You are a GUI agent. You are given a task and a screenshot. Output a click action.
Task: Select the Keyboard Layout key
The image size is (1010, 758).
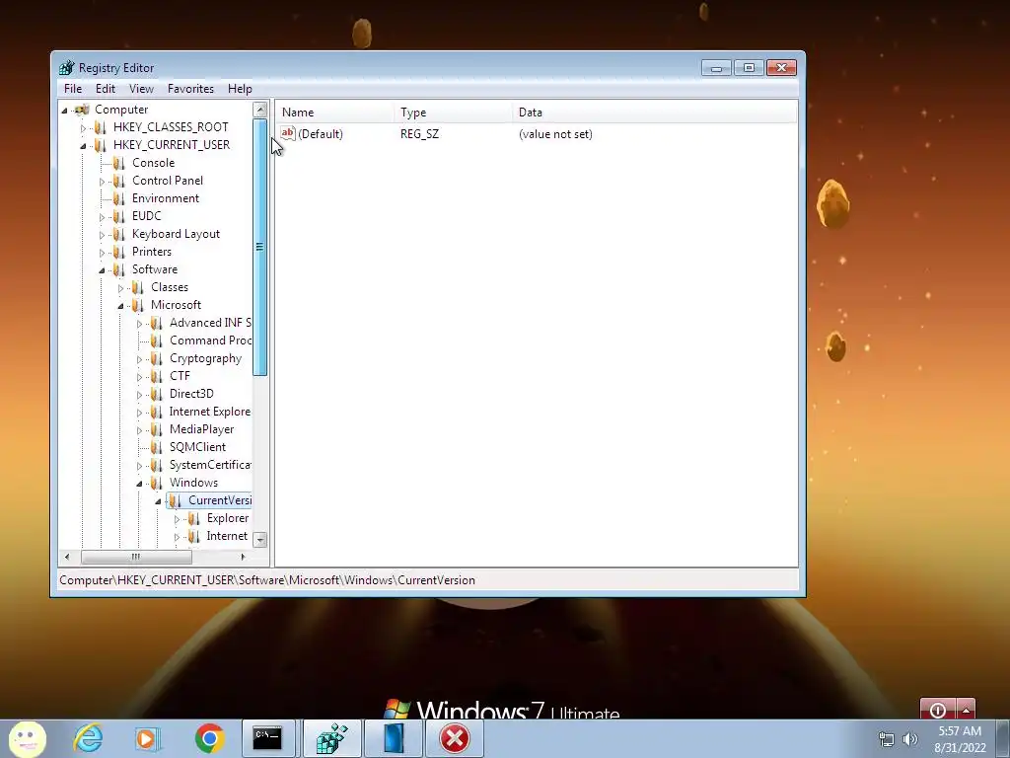tap(176, 234)
